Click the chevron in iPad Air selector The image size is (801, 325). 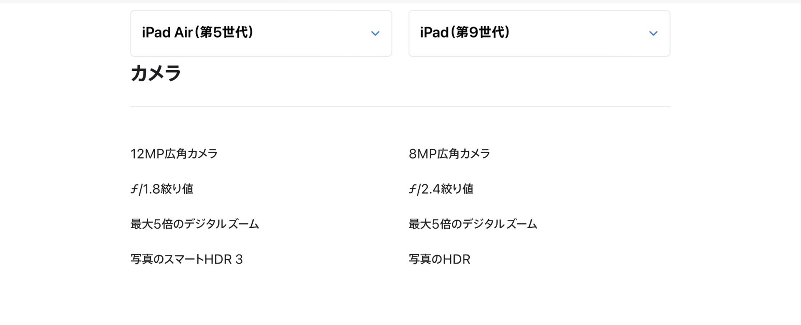click(375, 33)
